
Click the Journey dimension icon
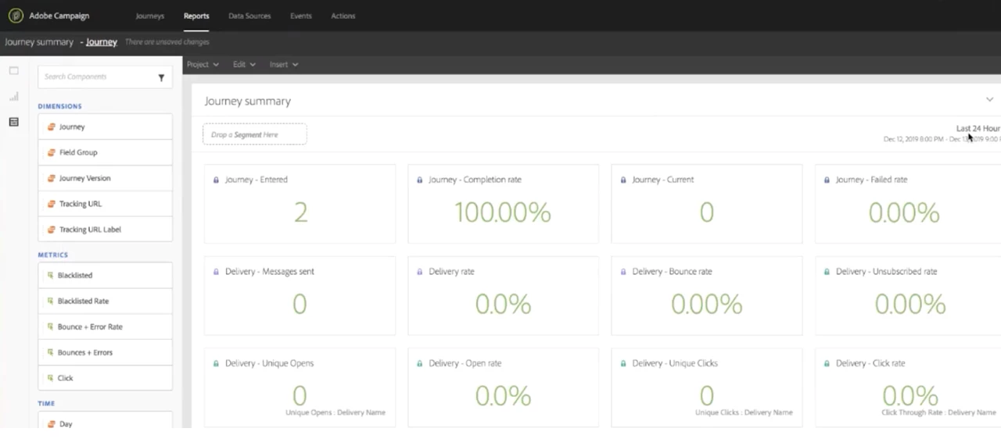[x=52, y=127]
